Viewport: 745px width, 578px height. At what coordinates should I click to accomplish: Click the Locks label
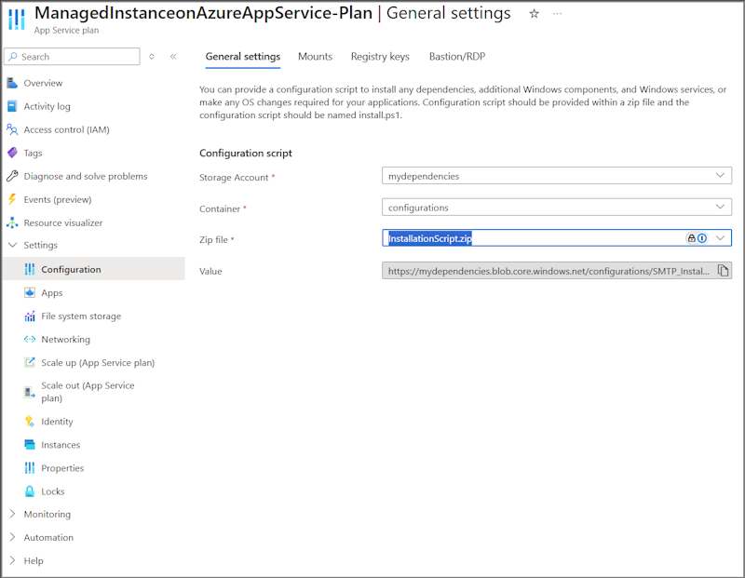[53, 491]
